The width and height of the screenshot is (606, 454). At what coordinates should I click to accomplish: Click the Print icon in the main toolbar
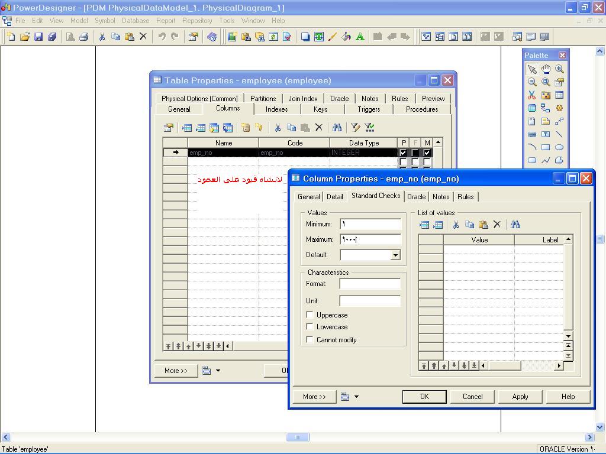coord(83,37)
